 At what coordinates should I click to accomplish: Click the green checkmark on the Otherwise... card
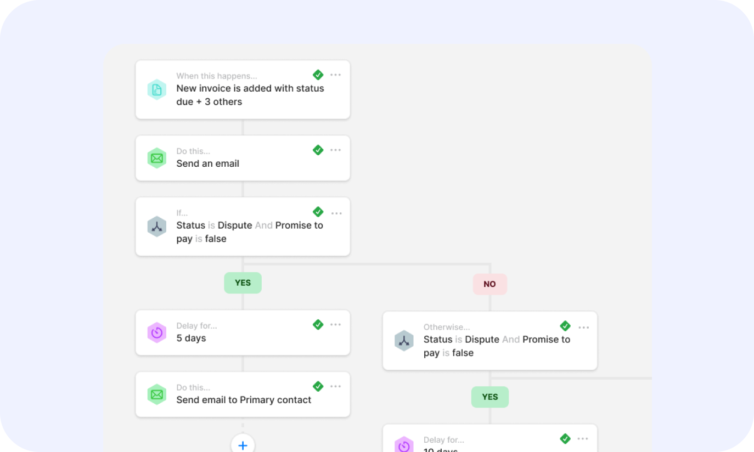pyautogui.click(x=565, y=326)
